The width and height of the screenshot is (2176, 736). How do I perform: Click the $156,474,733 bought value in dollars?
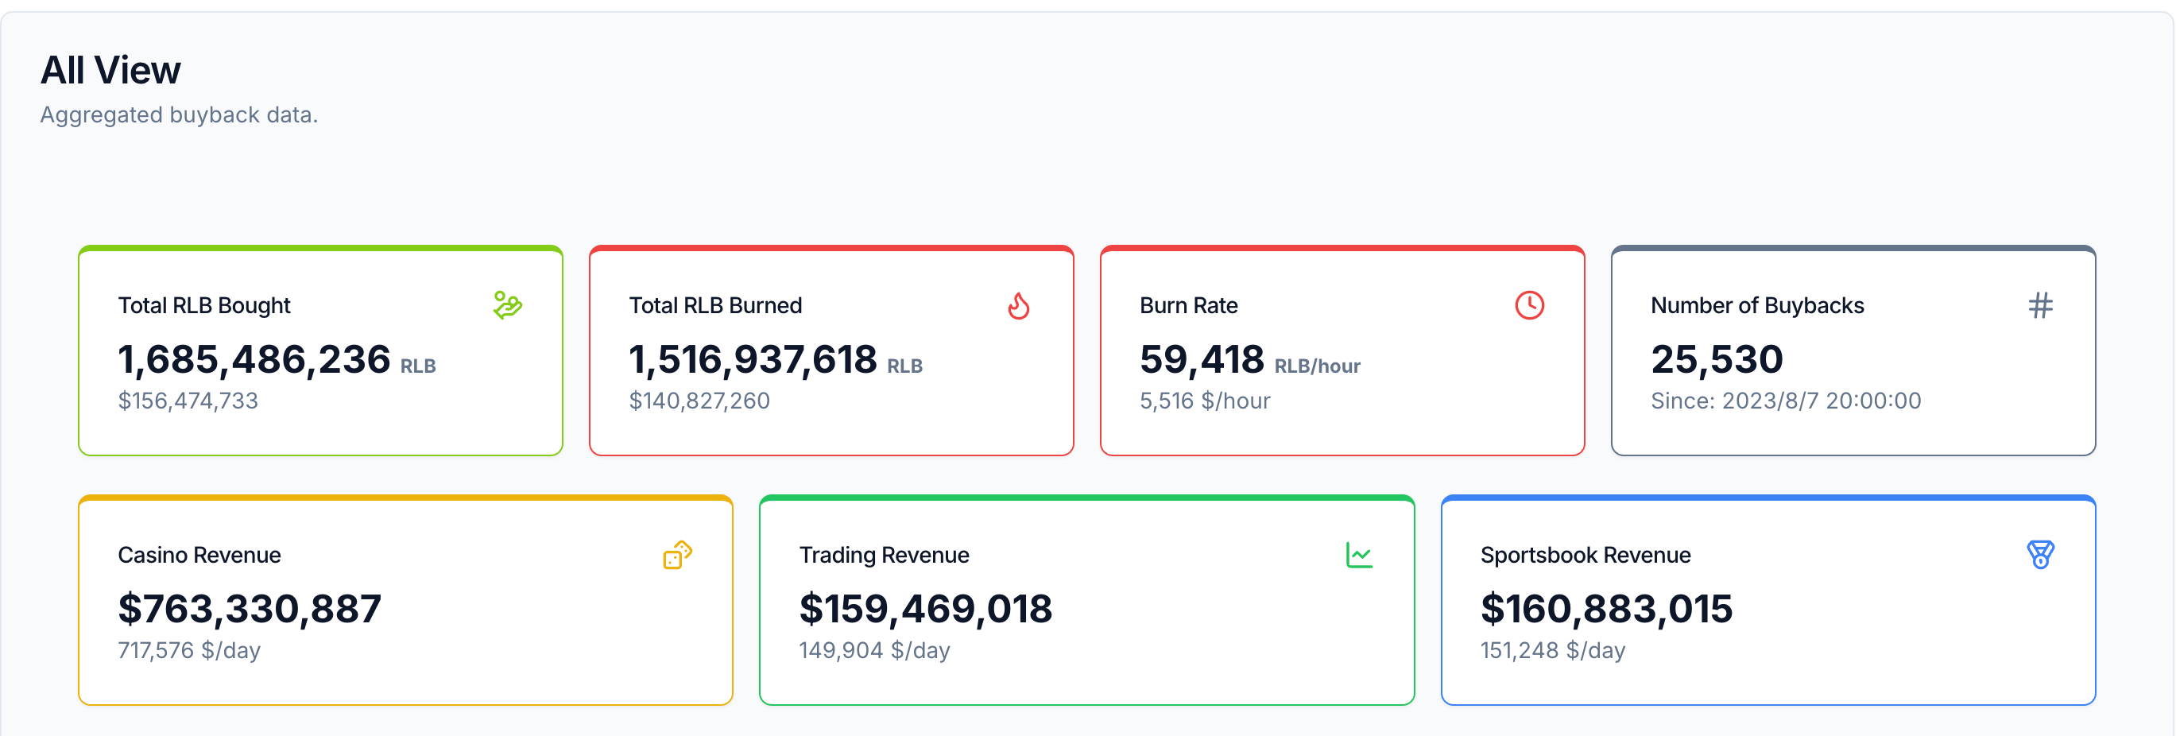click(188, 401)
